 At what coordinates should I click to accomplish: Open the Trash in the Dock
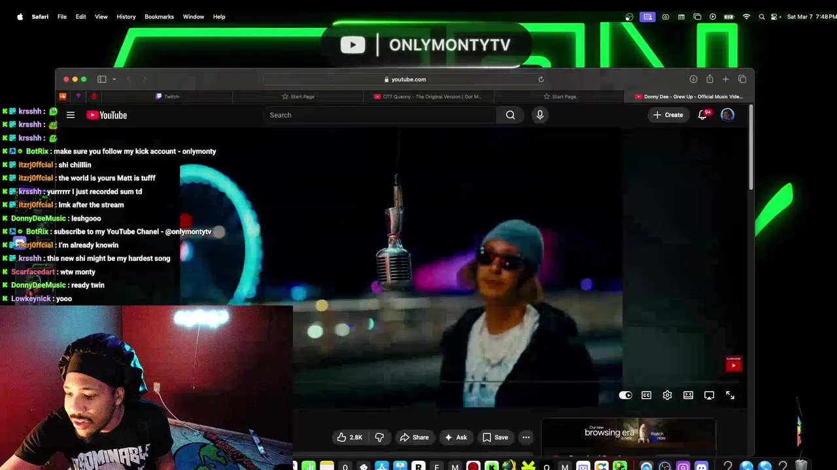(x=801, y=465)
